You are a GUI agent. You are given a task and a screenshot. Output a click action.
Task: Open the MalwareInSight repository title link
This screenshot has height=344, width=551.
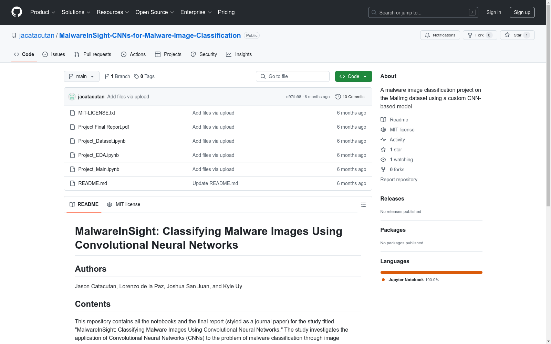click(x=150, y=35)
